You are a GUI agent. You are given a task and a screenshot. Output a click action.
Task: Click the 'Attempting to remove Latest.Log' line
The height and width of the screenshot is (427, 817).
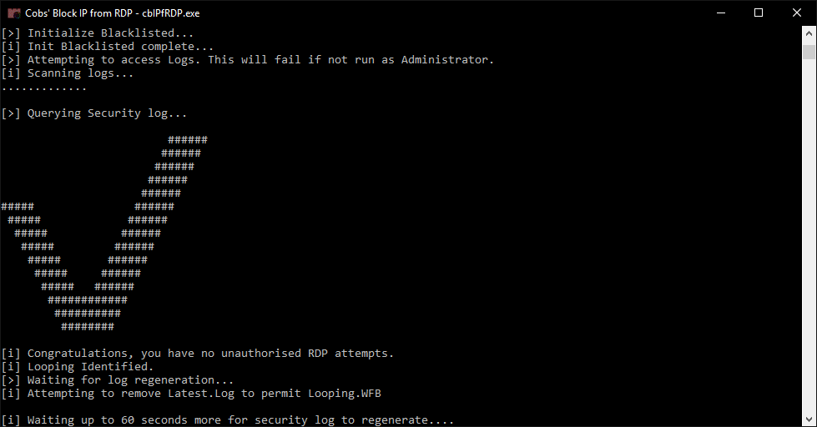[191, 394]
